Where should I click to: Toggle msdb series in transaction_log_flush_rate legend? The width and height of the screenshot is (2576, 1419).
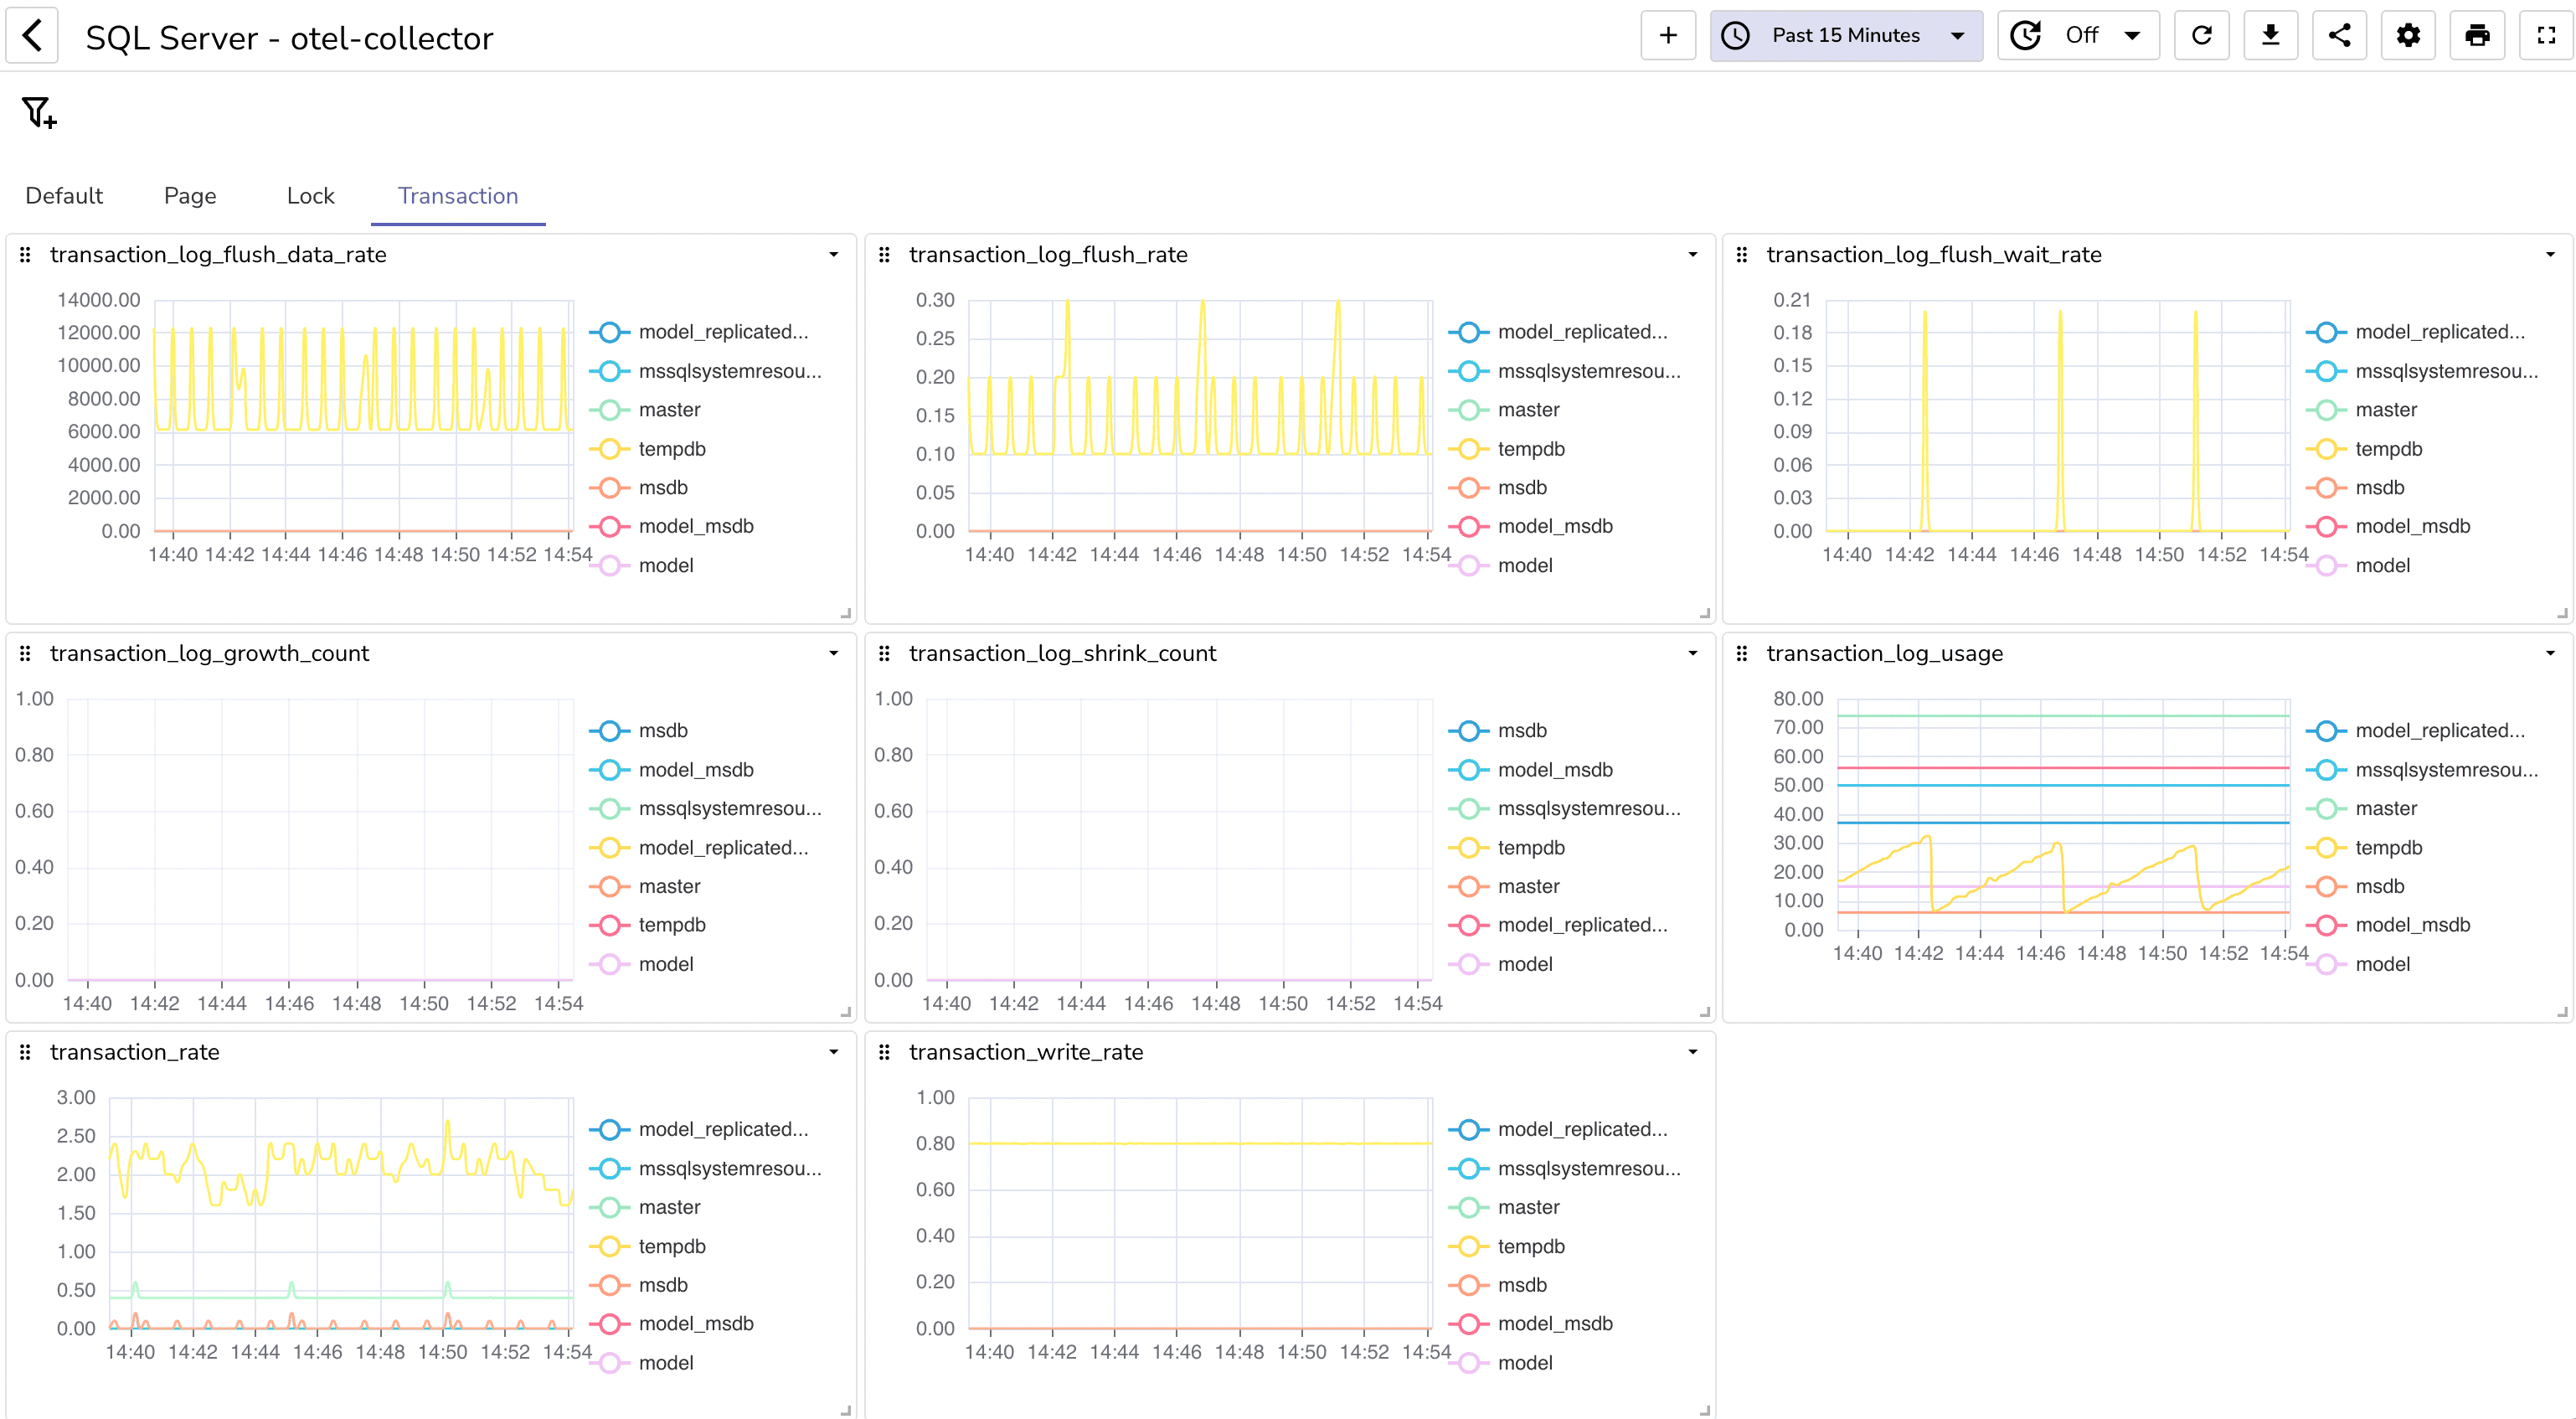(1521, 487)
